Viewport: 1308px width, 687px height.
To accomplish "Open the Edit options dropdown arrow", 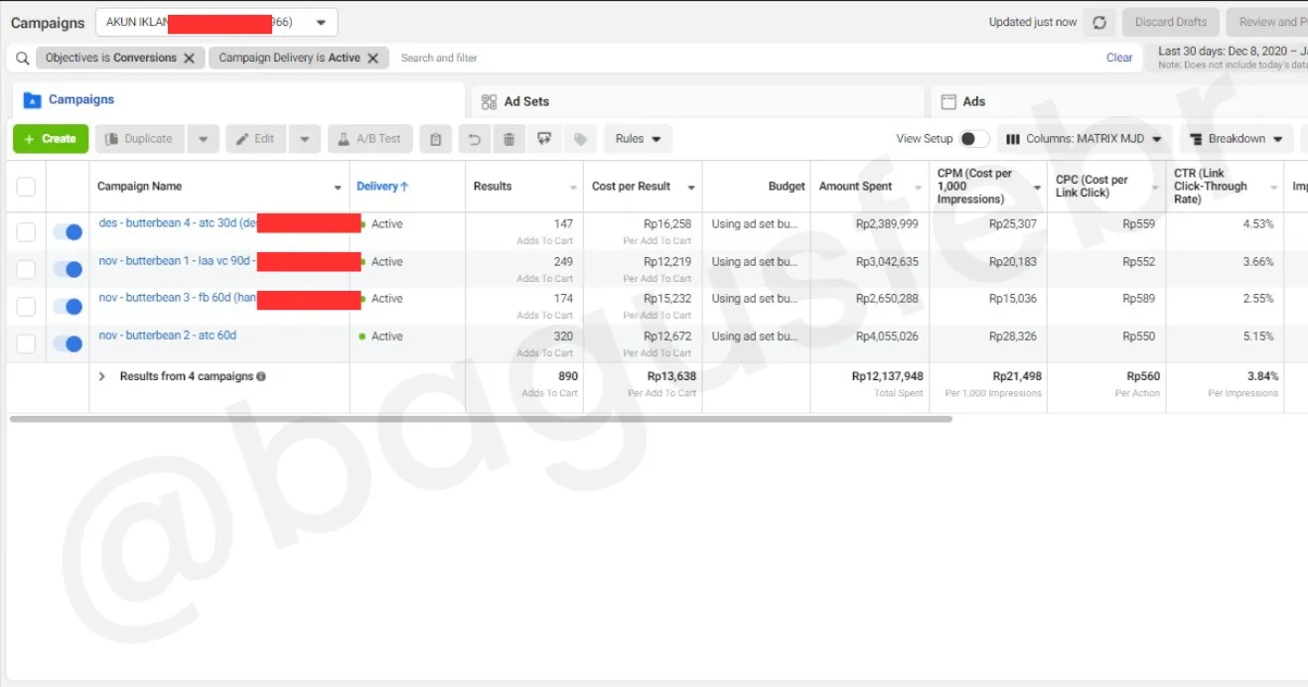I will tap(305, 139).
